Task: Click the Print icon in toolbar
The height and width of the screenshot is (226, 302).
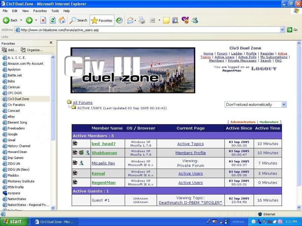Action: 142,20
